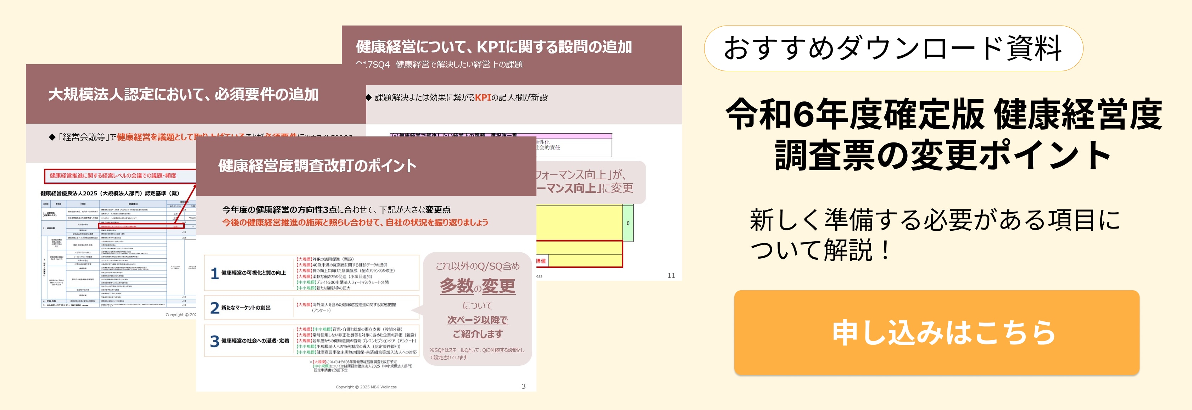Click the green cell containing 0
Viewport: 1192px width, 410px height.
point(628,223)
